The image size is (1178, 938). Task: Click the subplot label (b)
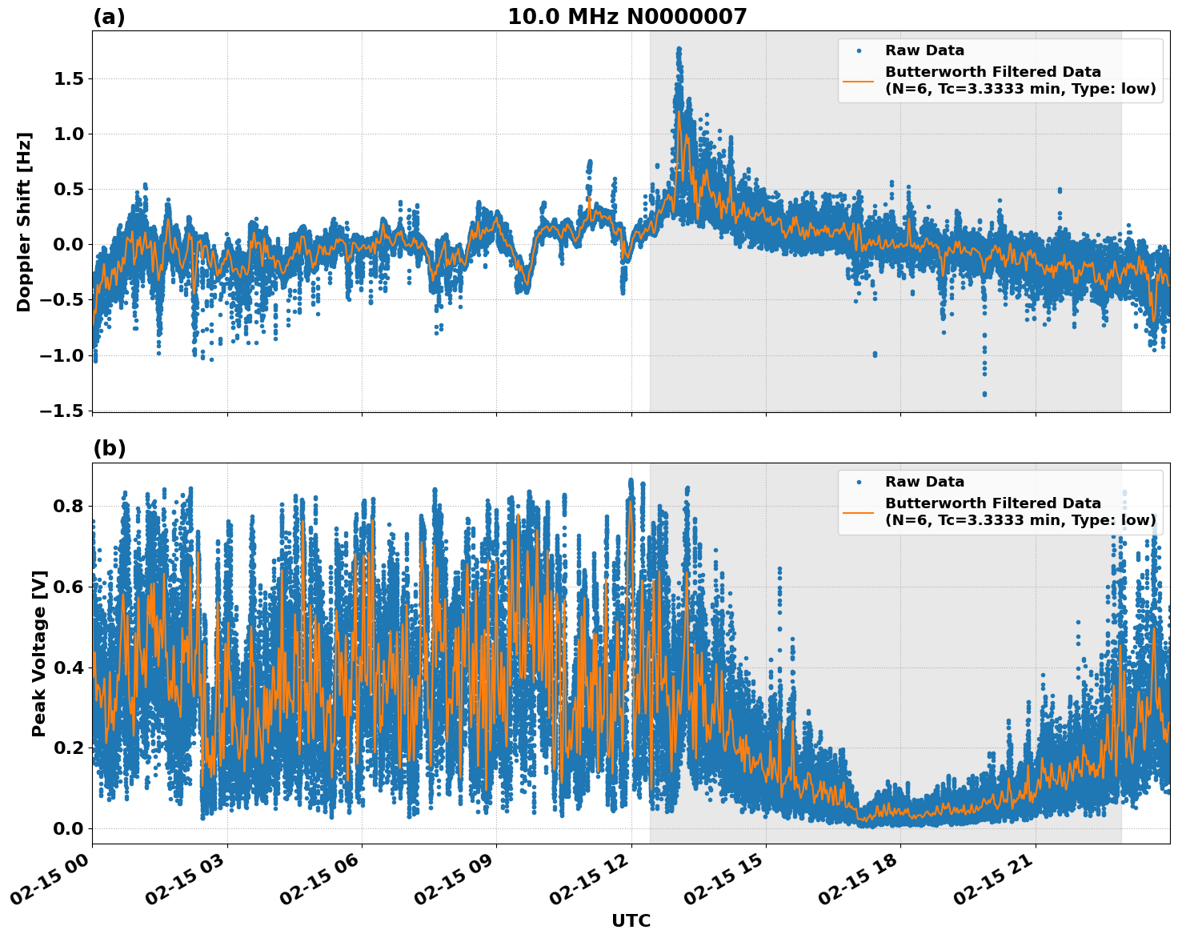(109, 449)
